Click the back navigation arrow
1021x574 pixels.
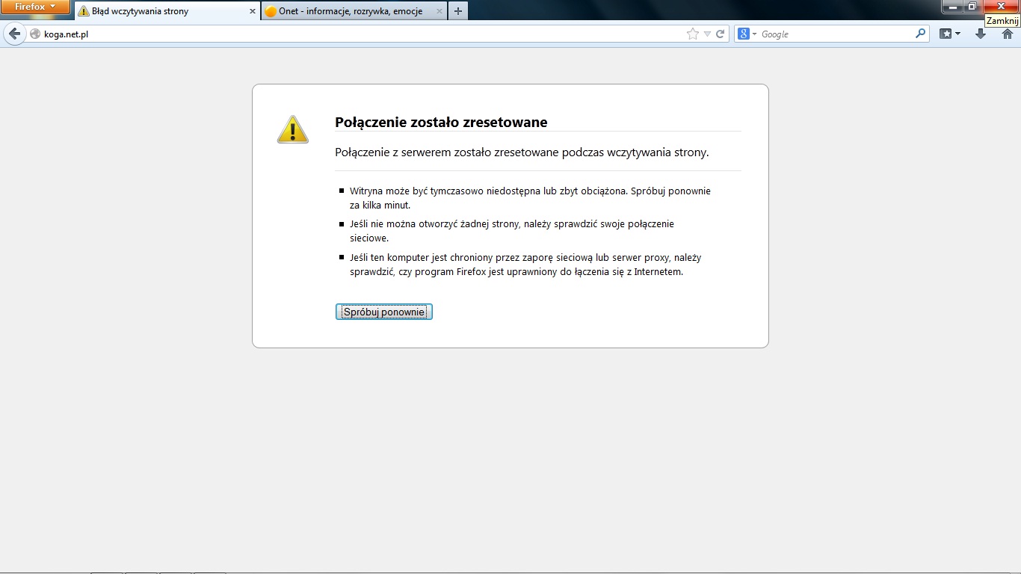(14, 34)
